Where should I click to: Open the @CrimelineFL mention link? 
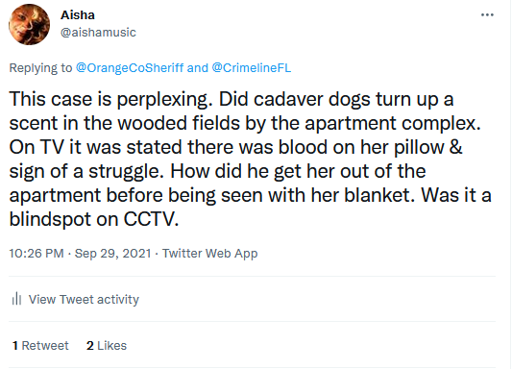252,68
